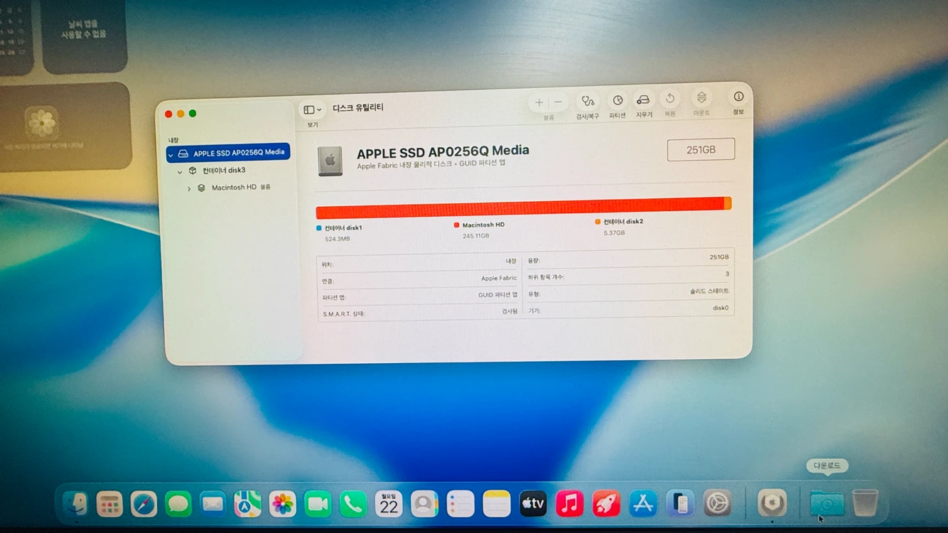
Task: Open Reminders from the Dock
Action: click(460, 504)
